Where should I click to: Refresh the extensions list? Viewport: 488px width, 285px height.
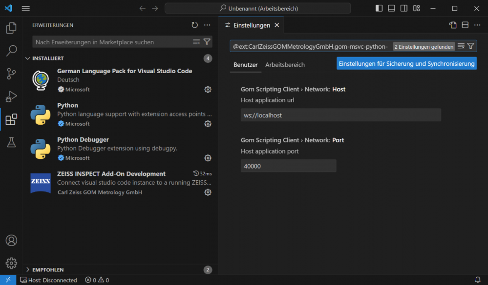[x=195, y=25]
